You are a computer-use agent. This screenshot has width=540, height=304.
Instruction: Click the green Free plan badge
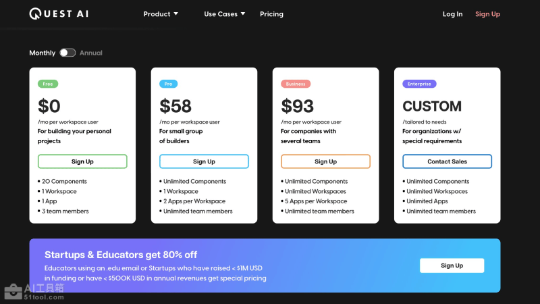(x=48, y=84)
